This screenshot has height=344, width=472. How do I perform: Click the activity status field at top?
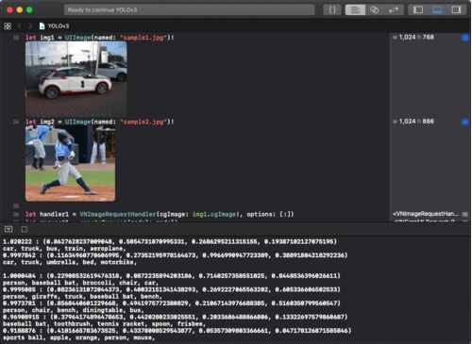190,10
